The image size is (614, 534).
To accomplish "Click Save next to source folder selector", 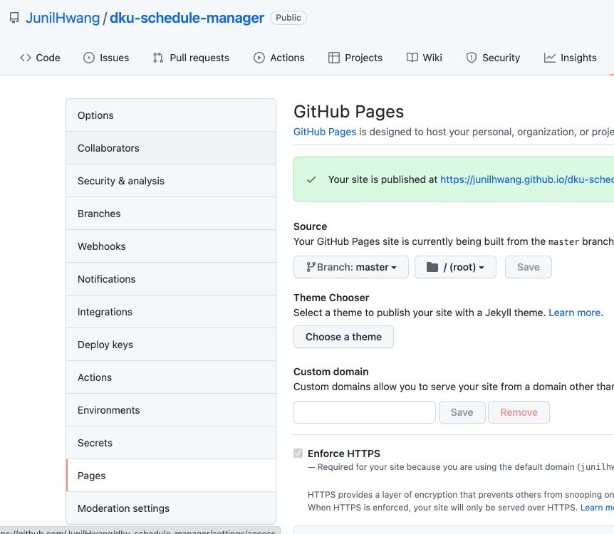I will tap(529, 267).
